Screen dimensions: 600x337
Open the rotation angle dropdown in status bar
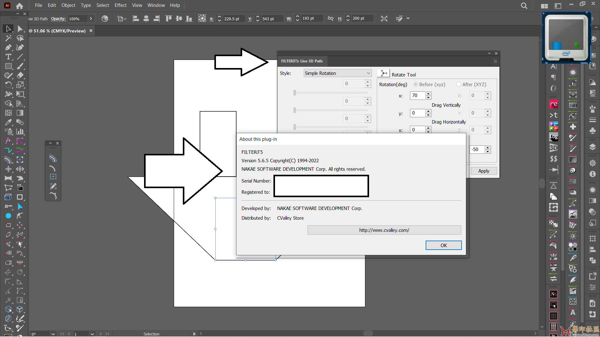coord(53,334)
